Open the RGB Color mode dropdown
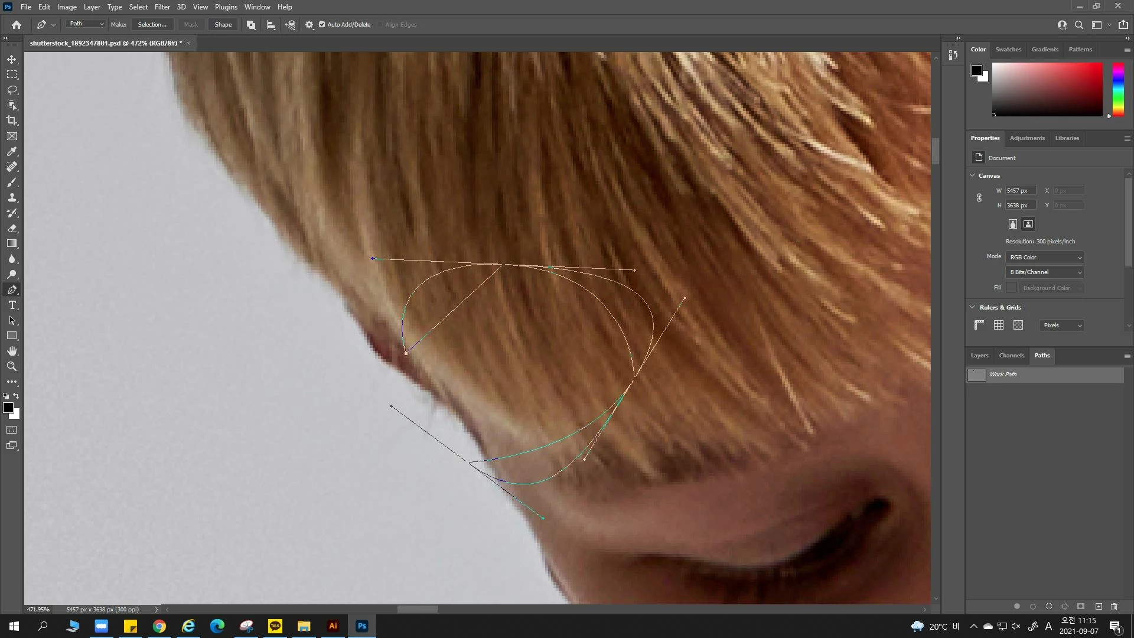This screenshot has width=1134, height=638. tap(1045, 257)
